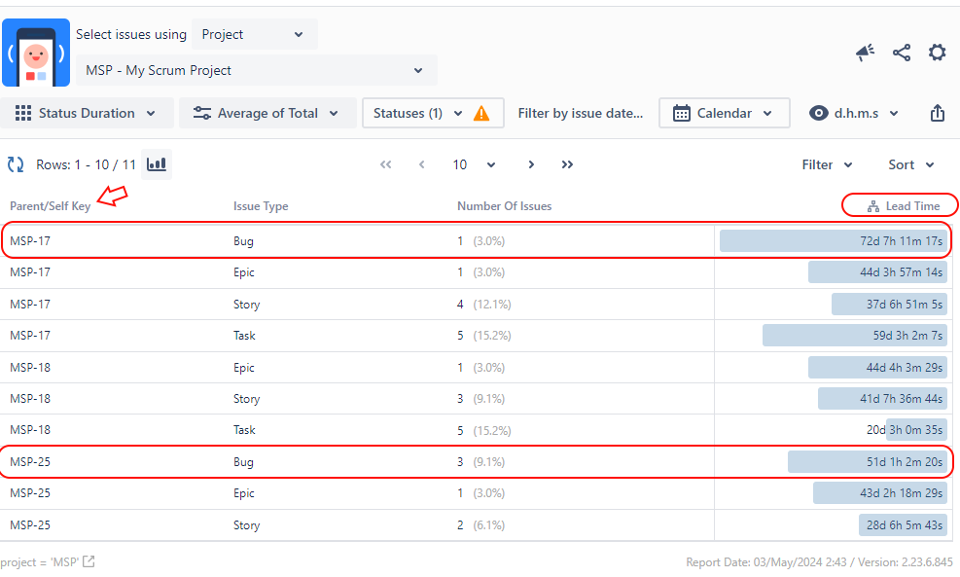Click the share report icon
The image size is (960, 577).
click(901, 54)
